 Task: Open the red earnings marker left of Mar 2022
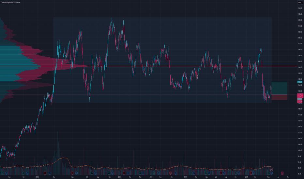pyautogui.click(x=45, y=173)
